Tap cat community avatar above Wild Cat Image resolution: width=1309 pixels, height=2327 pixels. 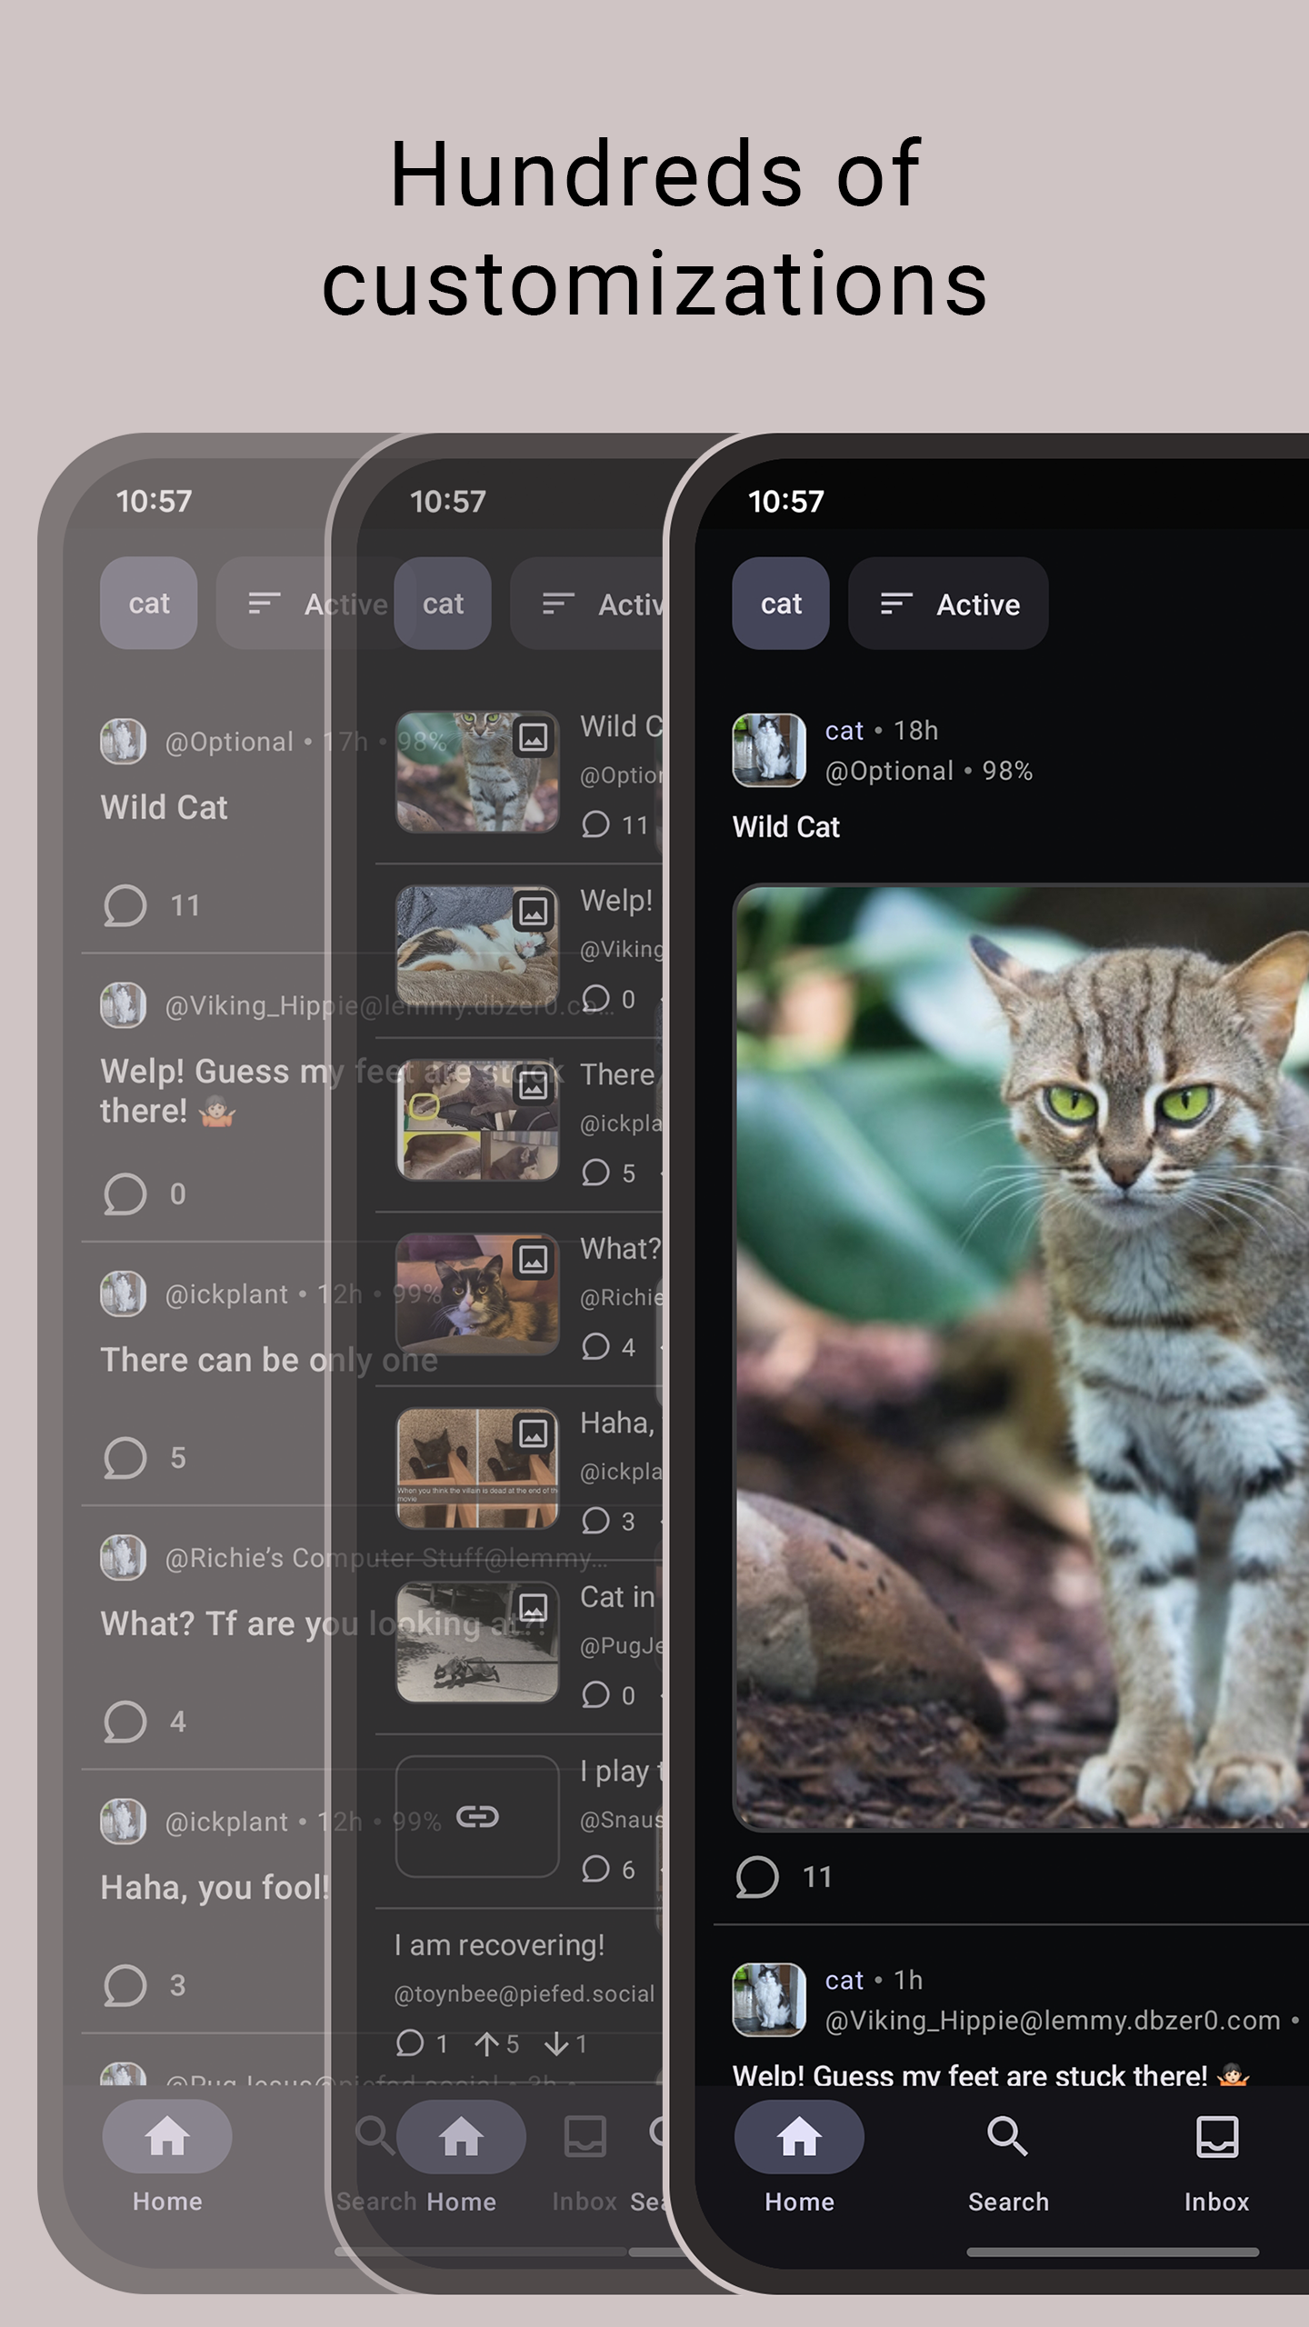click(x=769, y=750)
